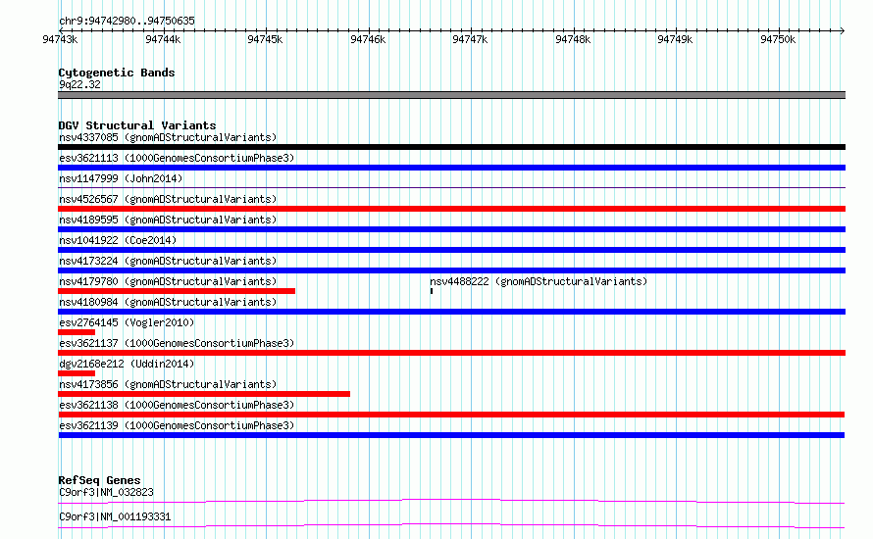Click the 94748k ruler tick label
This screenshot has height=539, width=873.
tap(573, 39)
